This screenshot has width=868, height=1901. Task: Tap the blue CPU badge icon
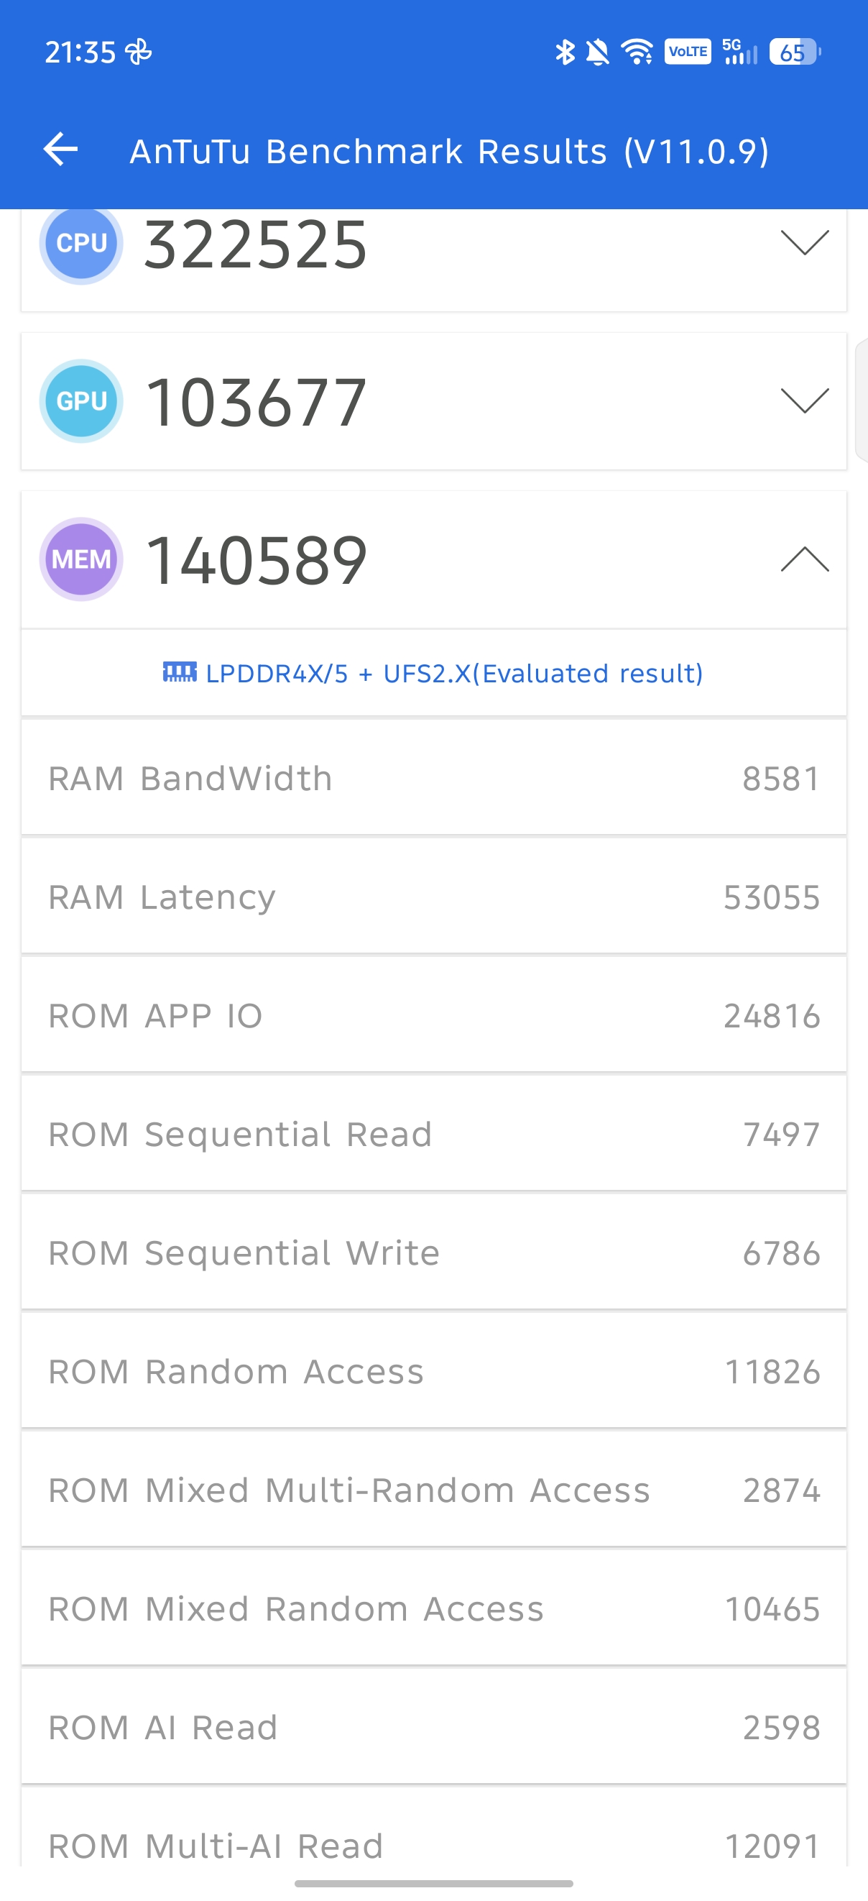tap(81, 244)
